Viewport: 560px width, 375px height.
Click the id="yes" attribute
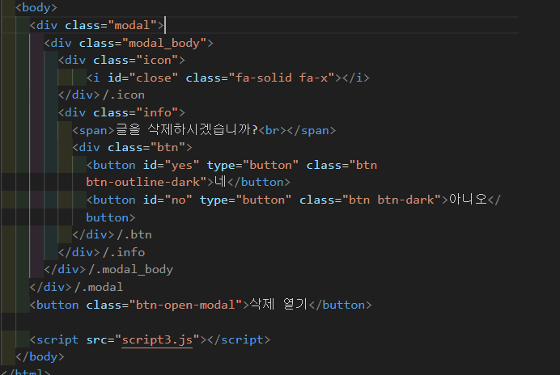(x=171, y=165)
